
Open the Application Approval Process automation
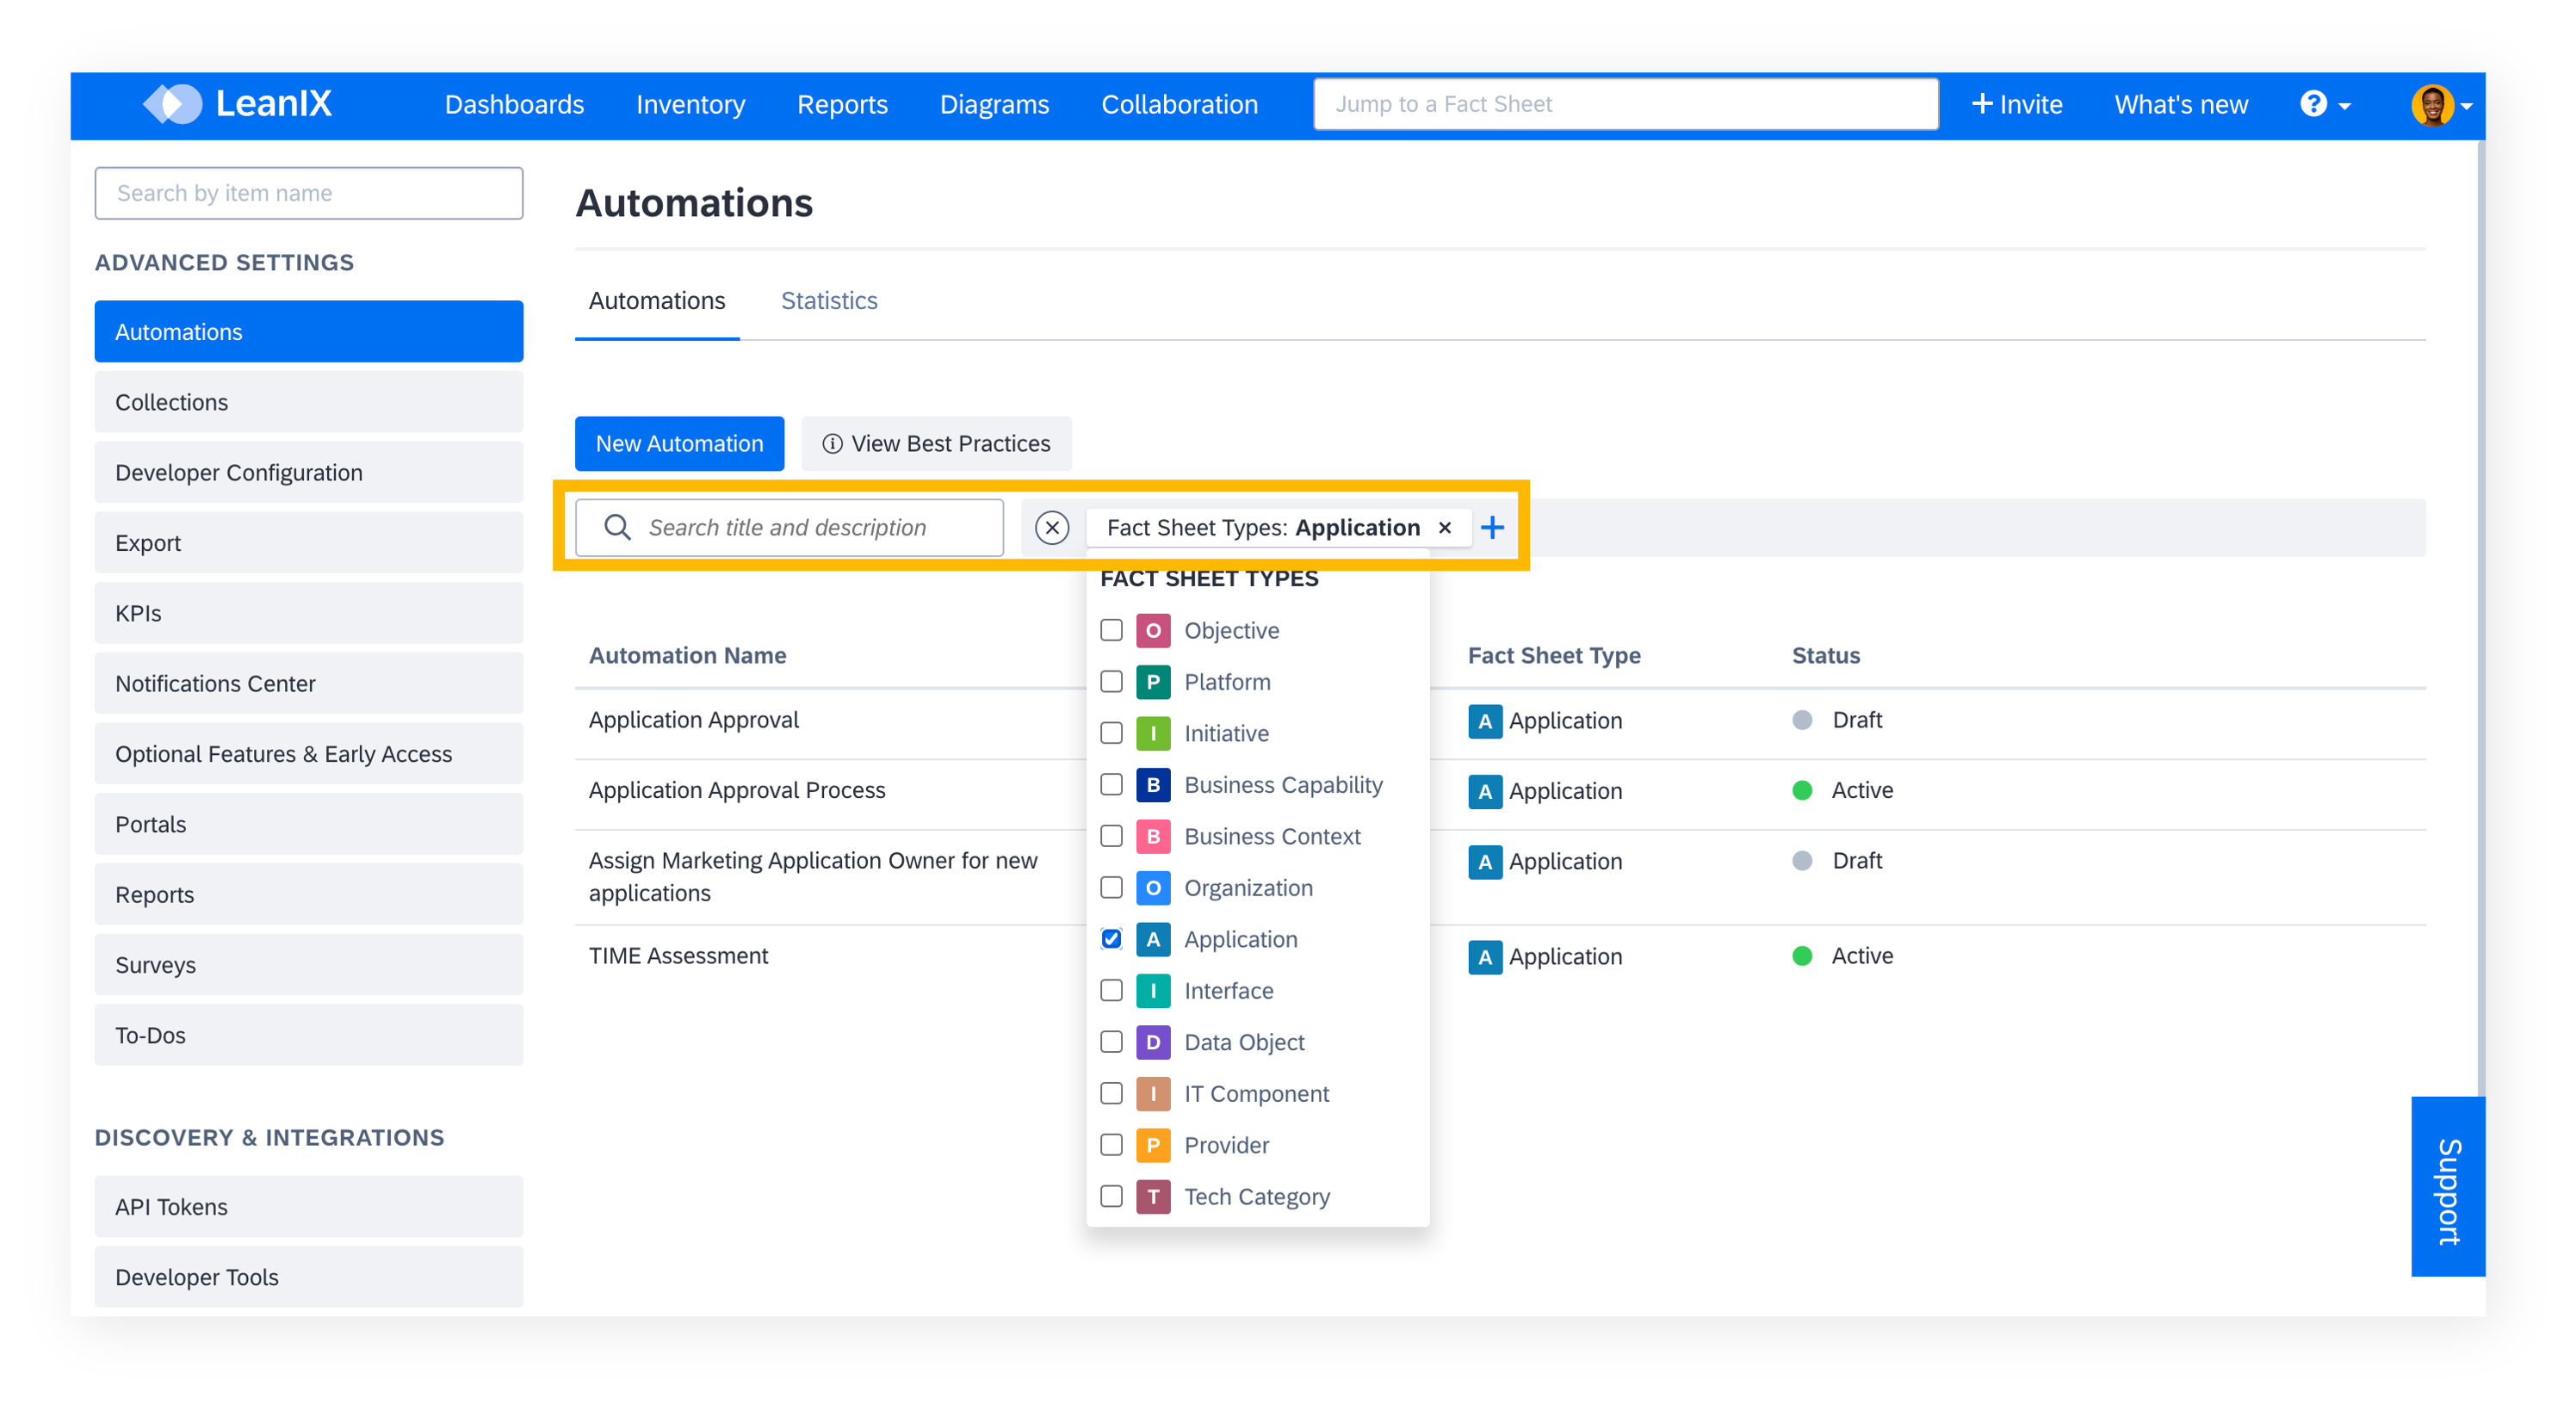coord(736,790)
